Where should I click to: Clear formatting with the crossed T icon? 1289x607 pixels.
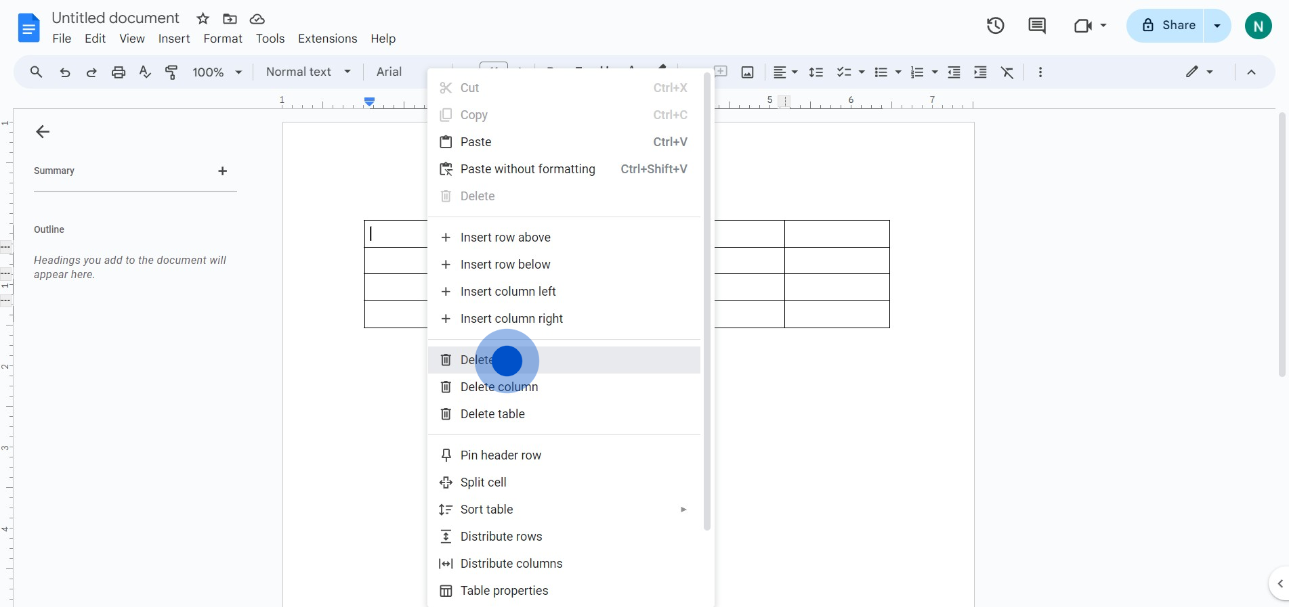[1007, 72]
